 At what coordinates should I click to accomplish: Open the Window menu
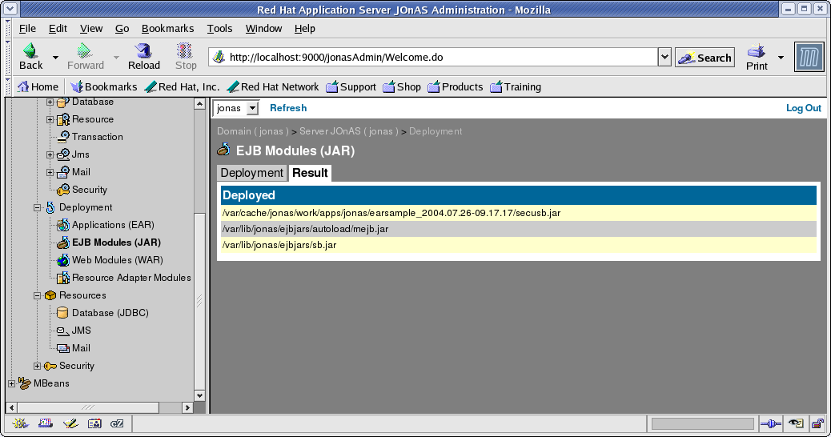pyautogui.click(x=263, y=29)
